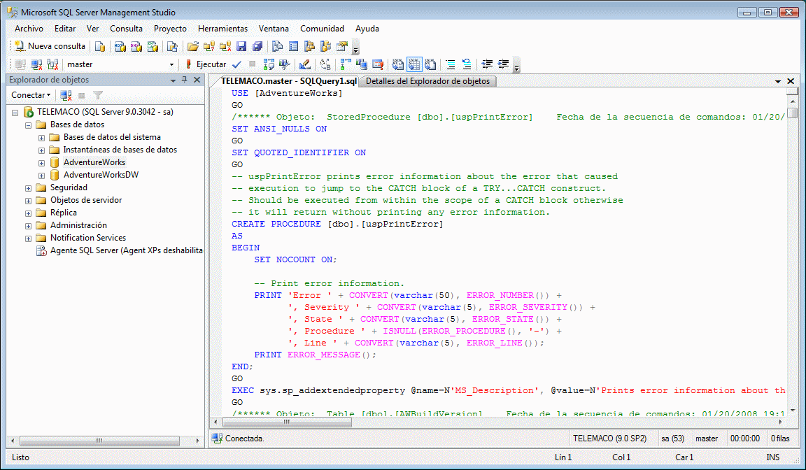Open the Conectar dropdown in Object Explorer
The width and height of the screenshot is (806, 470).
coord(31,95)
